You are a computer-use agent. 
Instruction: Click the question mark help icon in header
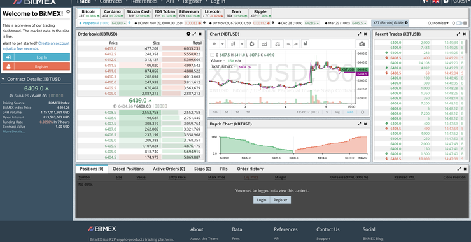446,1
